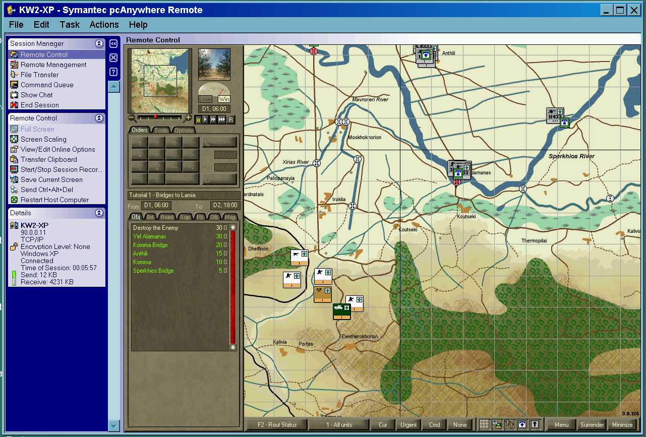Click the sidebar help question icon
Screen dimensions: 646x437
[113, 72]
